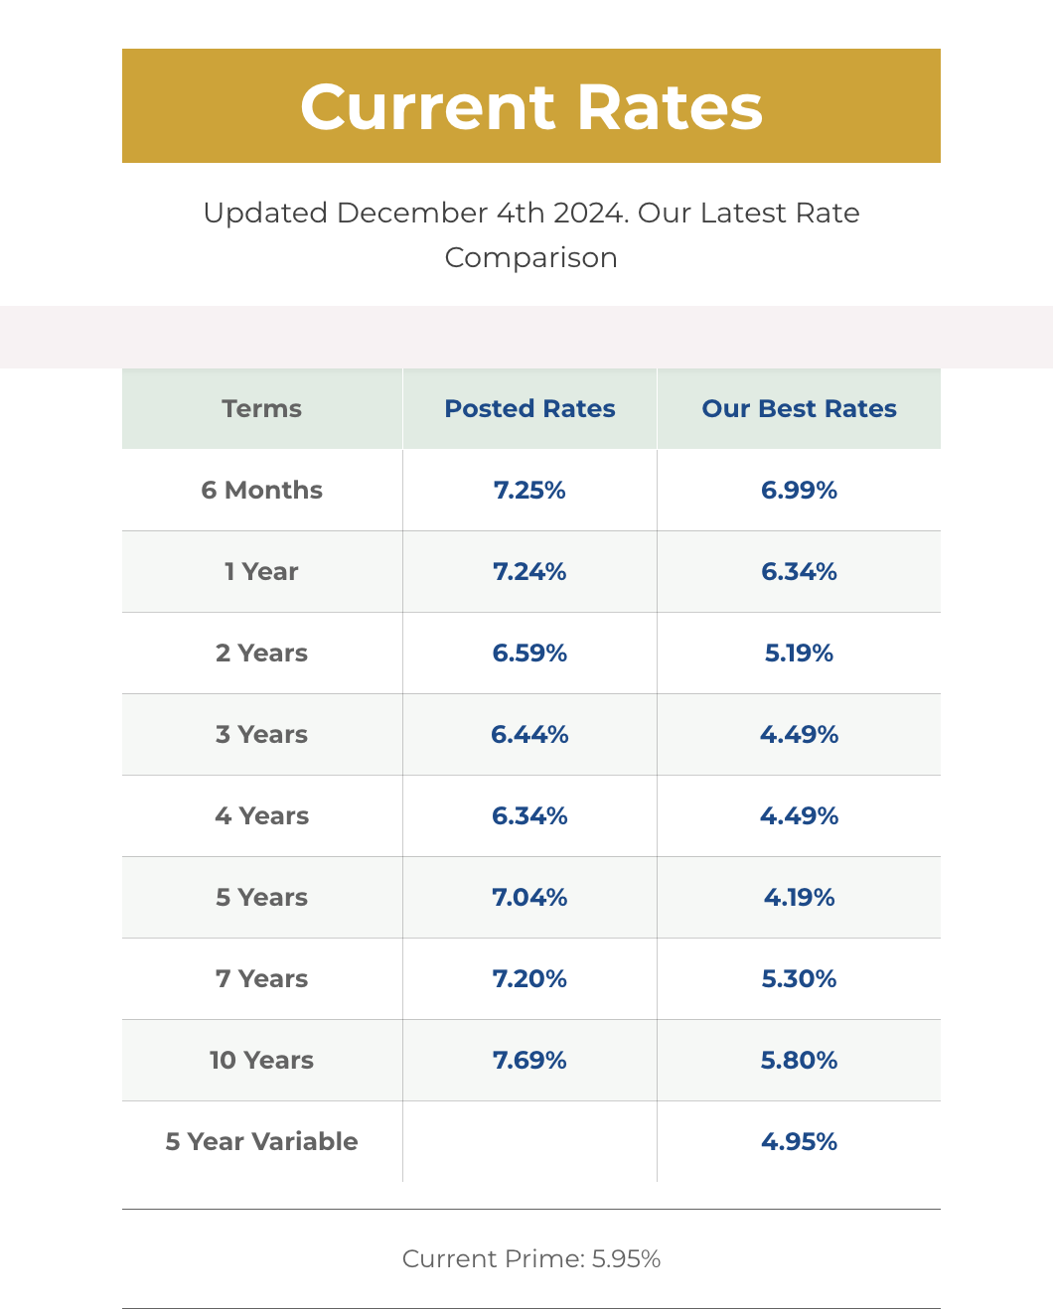Select the 10 Years term cell
The image size is (1053, 1309).
262,1060
